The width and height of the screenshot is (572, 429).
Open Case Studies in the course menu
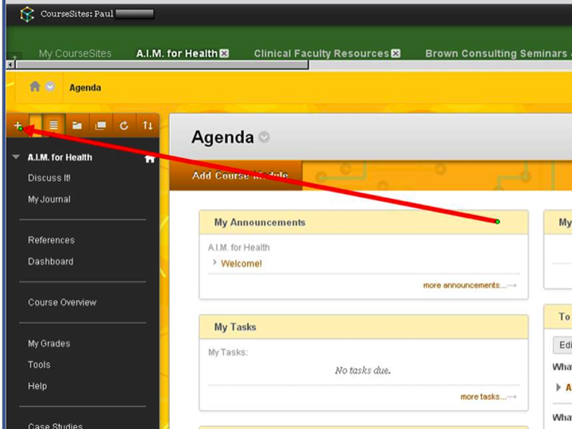click(x=55, y=425)
